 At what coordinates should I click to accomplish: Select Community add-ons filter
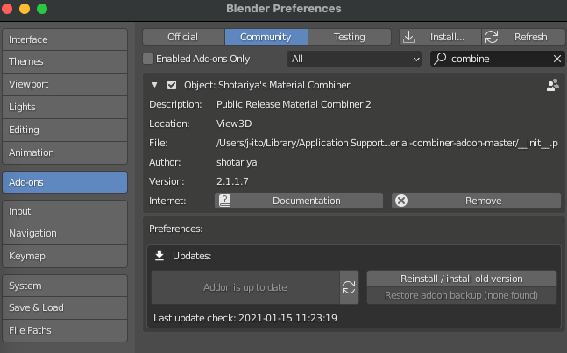(266, 37)
